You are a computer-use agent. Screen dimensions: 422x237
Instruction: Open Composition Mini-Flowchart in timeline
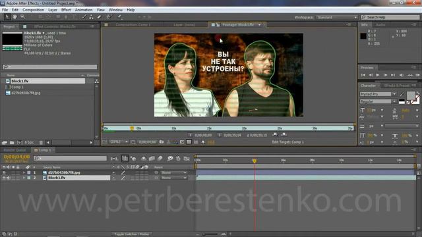[x=114, y=159]
